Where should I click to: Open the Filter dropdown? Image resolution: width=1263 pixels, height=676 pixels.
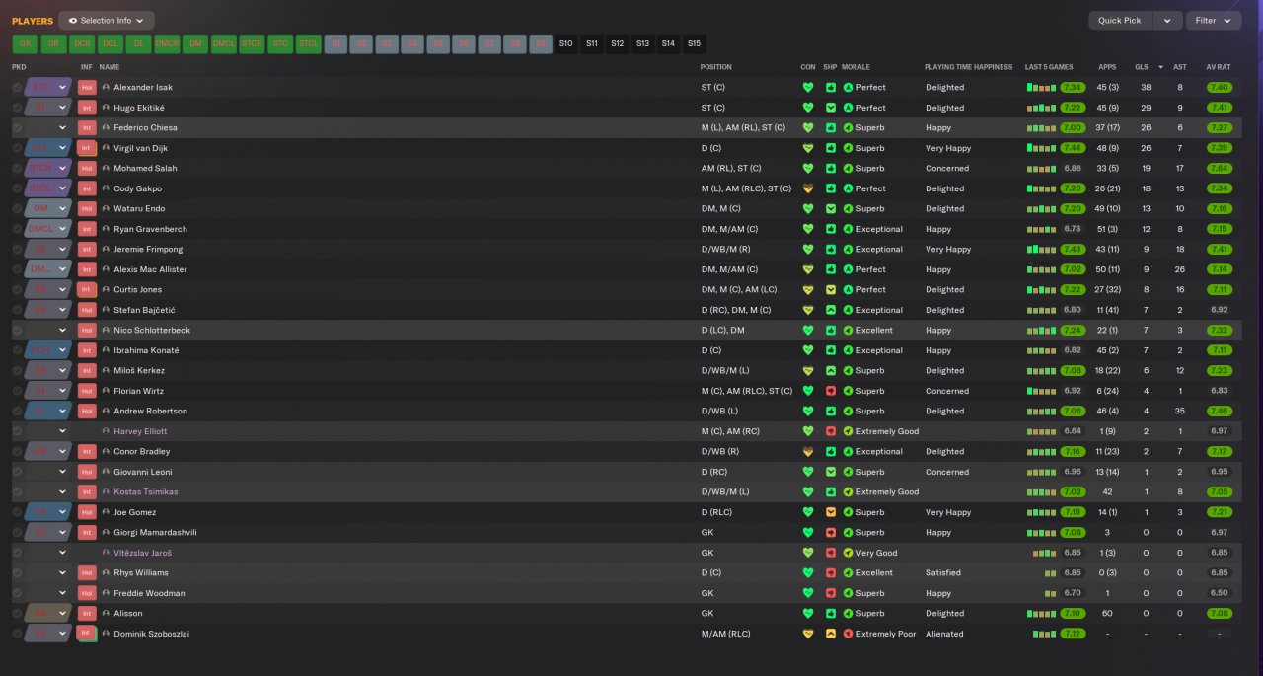tap(1214, 20)
